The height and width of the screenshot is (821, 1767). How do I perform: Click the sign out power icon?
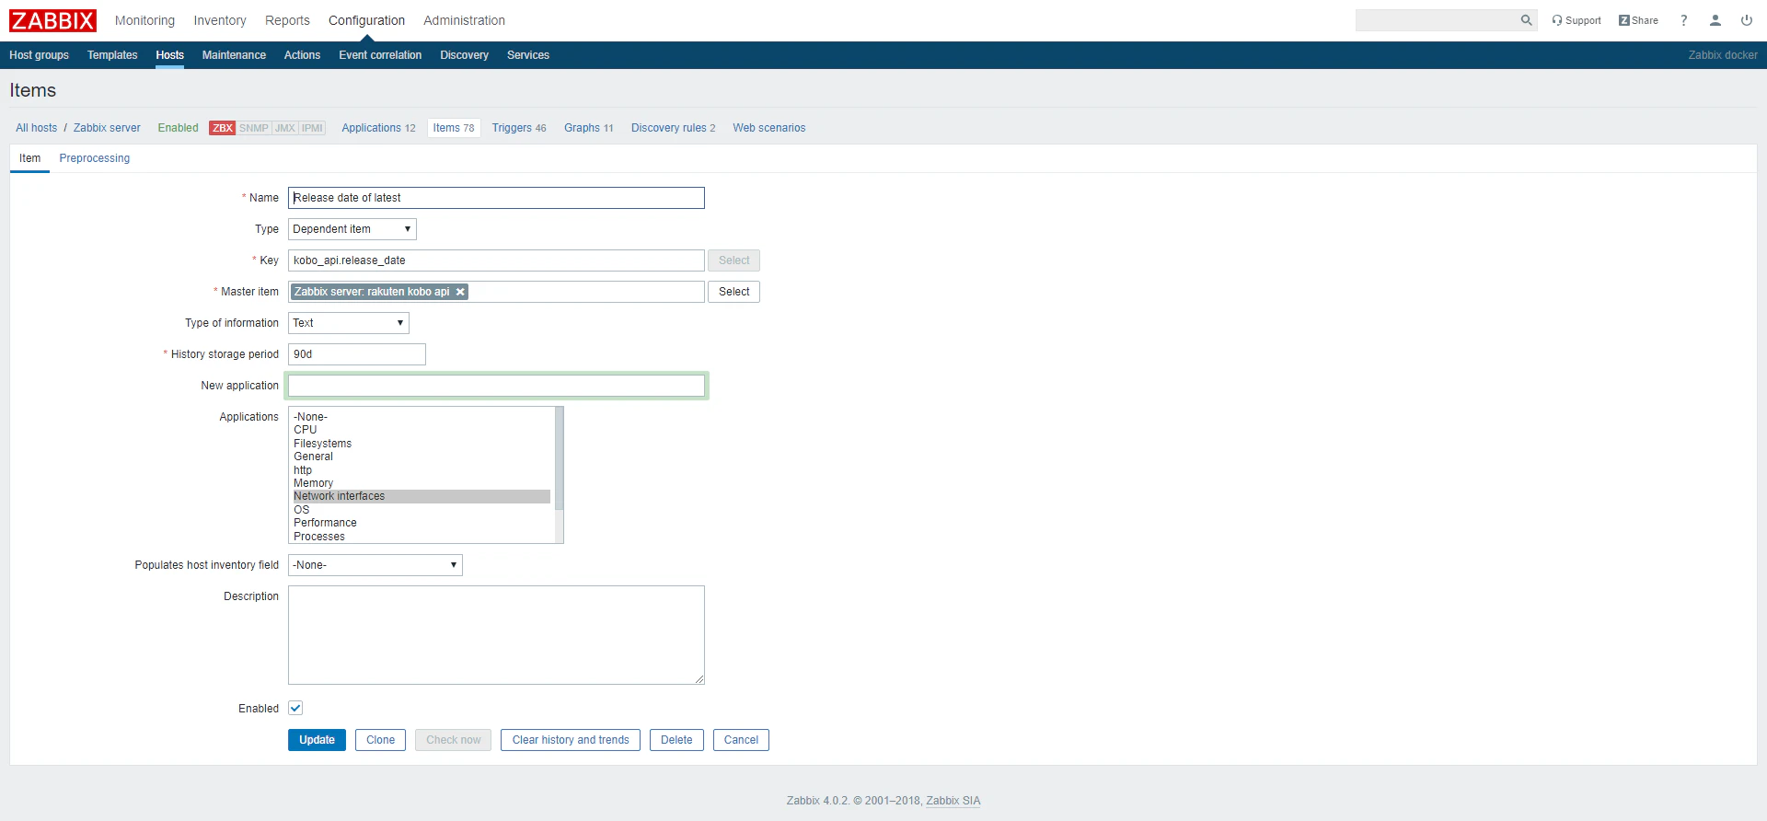1747,20
